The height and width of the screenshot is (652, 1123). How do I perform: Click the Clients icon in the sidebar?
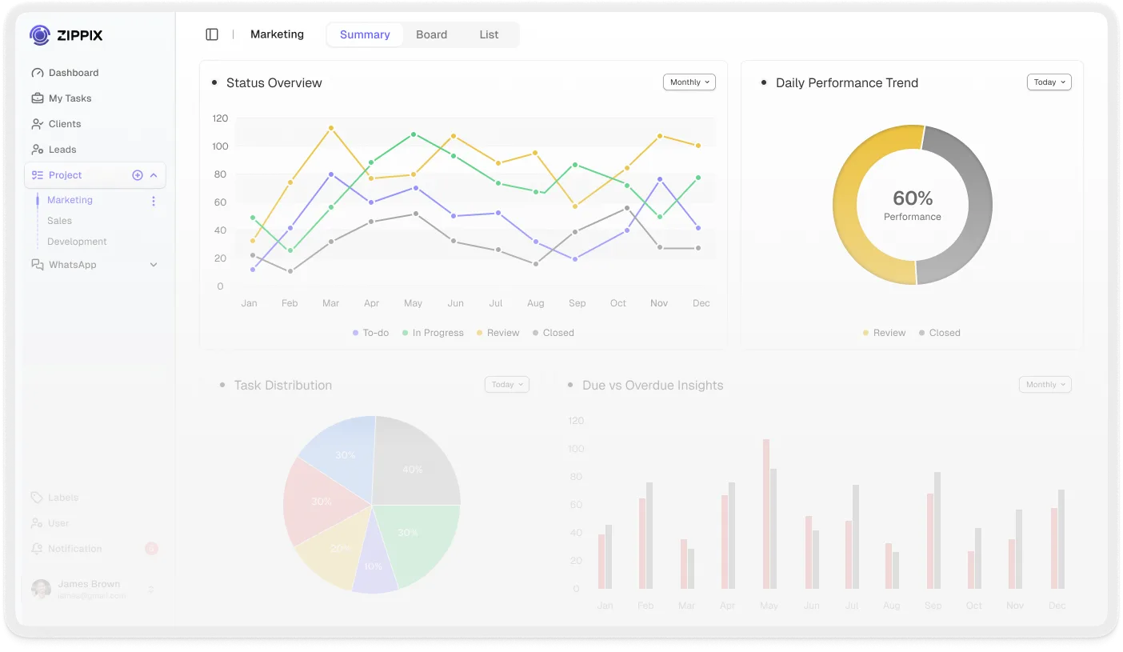click(x=37, y=123)
